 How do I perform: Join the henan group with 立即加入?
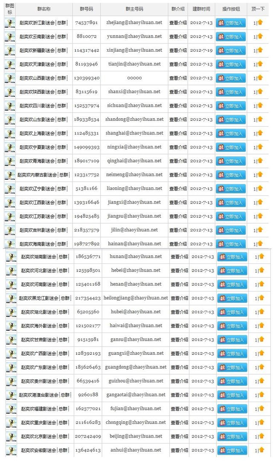coord(232,285)
